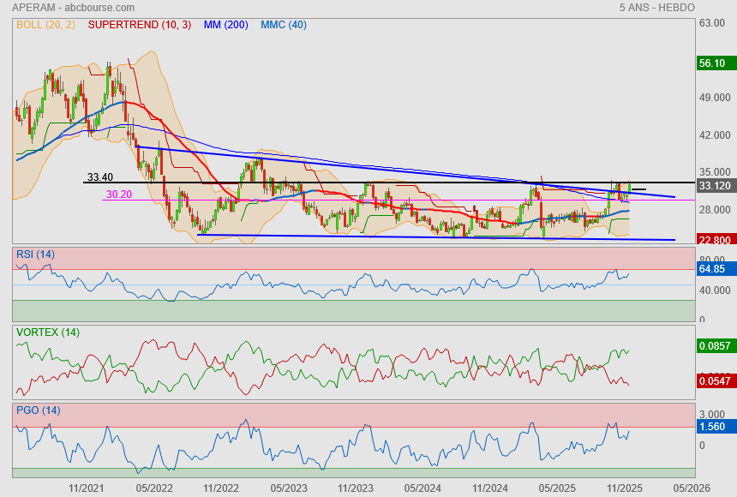Screen dimensions: 737x497
Task: Click the RSI (14) panel label
Action: click(x=35, y=254)
